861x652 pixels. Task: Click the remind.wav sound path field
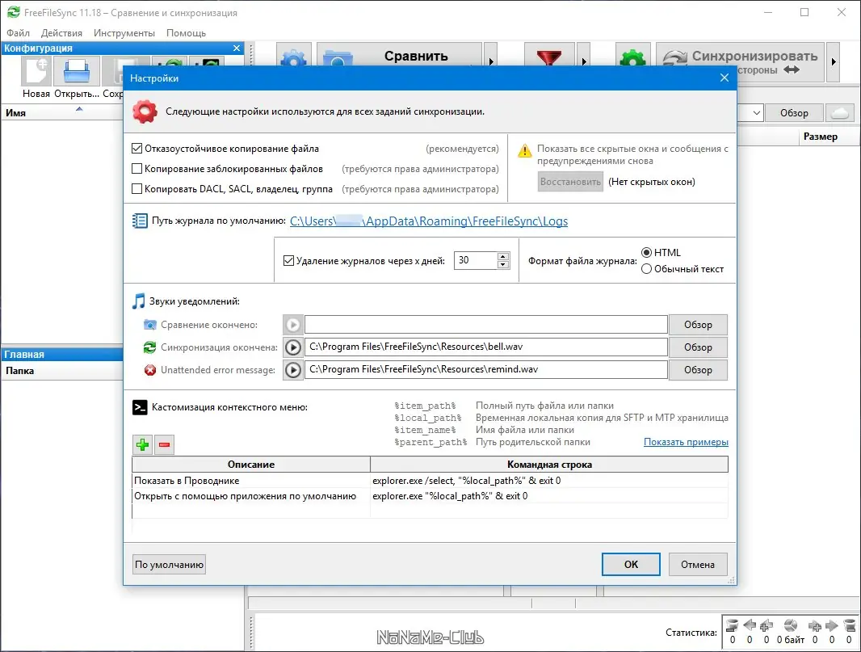486,370
